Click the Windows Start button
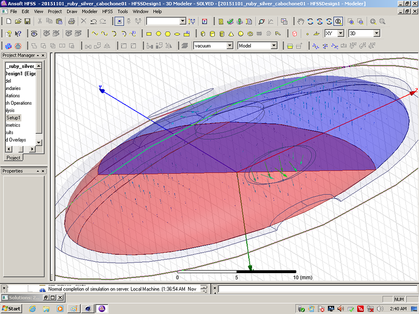 tap(11, 308)
